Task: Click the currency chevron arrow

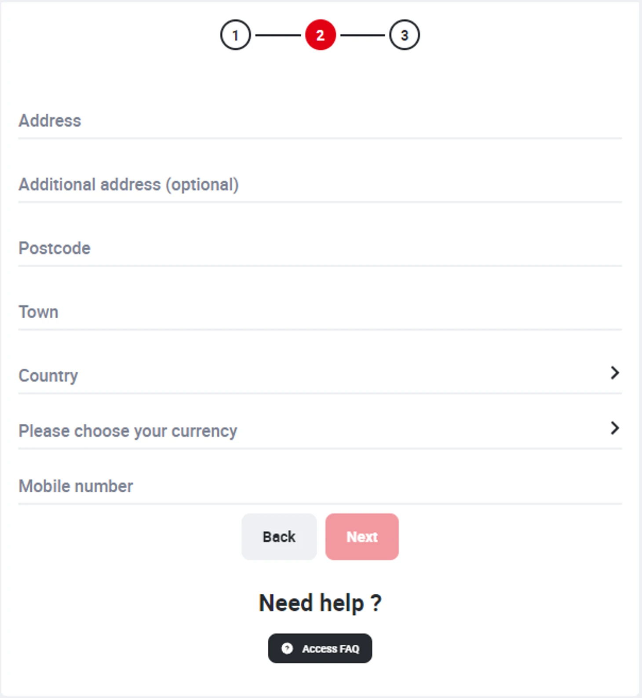Action: [x=615, y=428]
